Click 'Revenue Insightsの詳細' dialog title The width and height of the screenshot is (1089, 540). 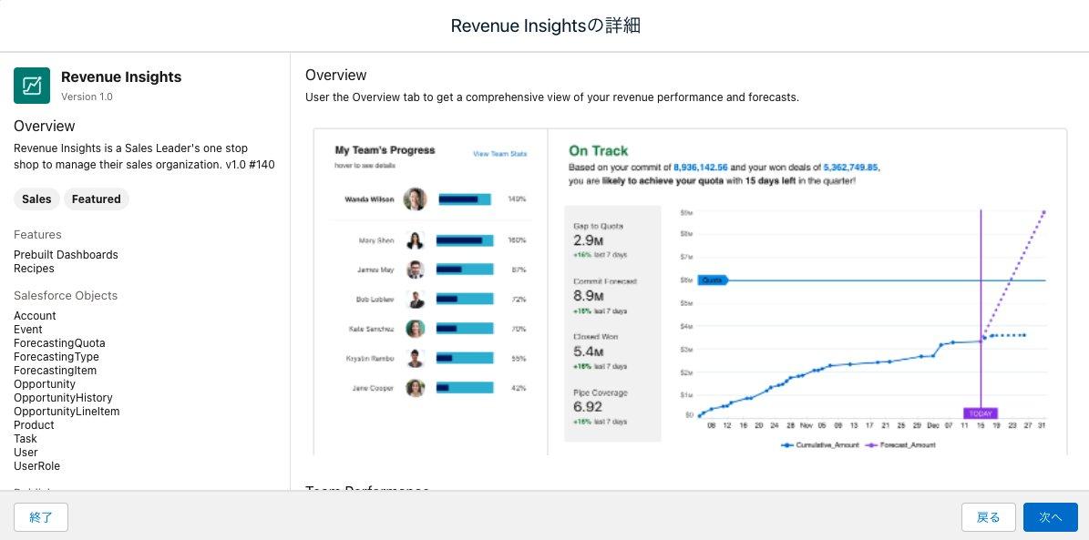pos(545,25)
